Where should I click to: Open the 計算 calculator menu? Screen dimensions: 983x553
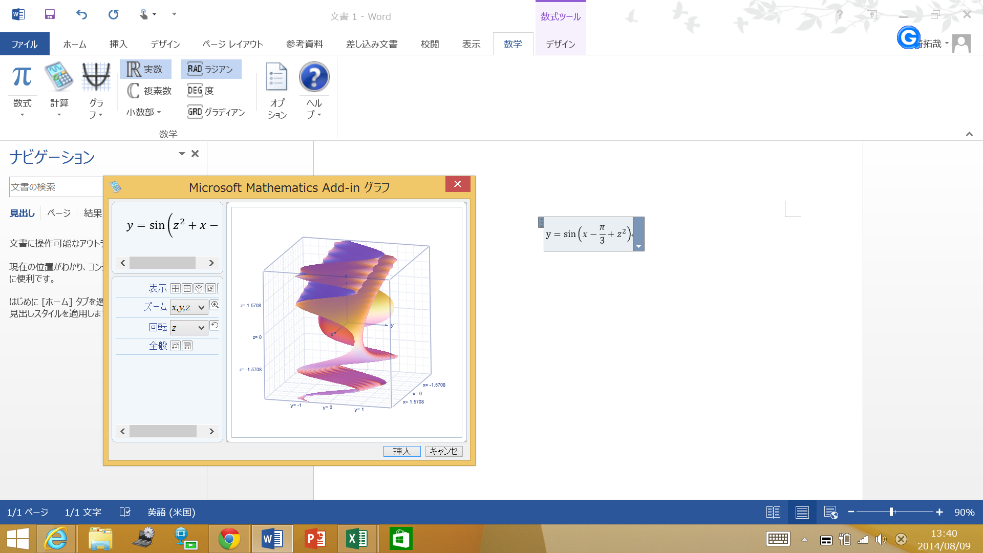click(59, 90)
